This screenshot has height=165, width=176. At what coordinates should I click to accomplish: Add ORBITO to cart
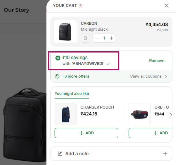coord(150,133)
